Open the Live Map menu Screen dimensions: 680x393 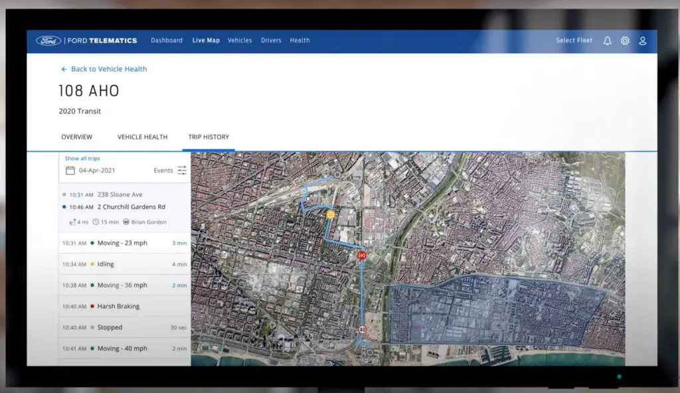tap(206, 40)
